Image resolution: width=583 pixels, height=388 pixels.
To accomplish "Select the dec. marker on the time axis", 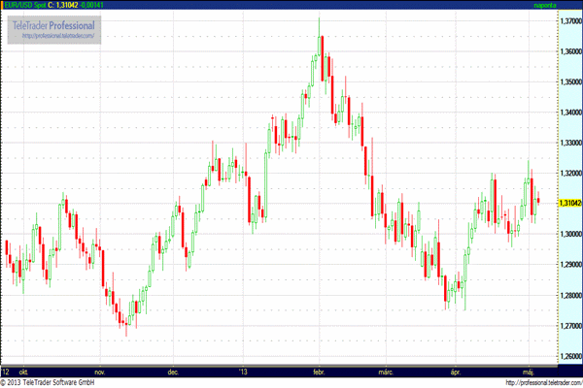I will [174, 372].
